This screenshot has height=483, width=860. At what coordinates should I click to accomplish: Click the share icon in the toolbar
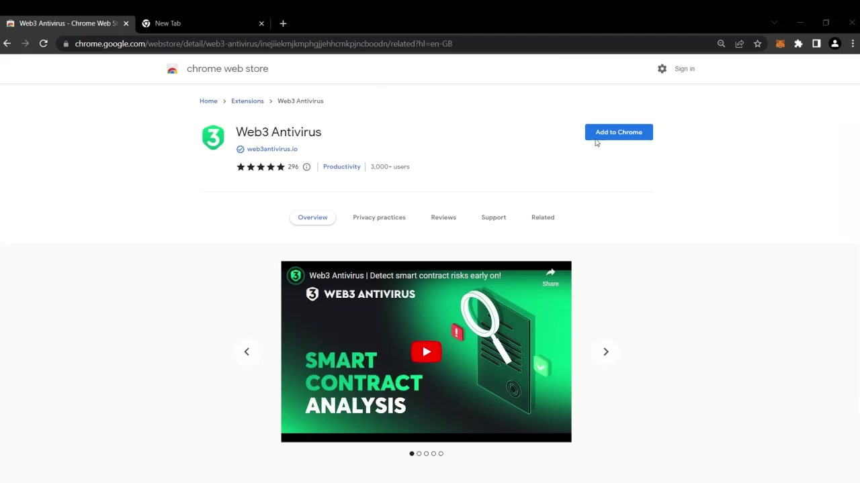point(739,43)
